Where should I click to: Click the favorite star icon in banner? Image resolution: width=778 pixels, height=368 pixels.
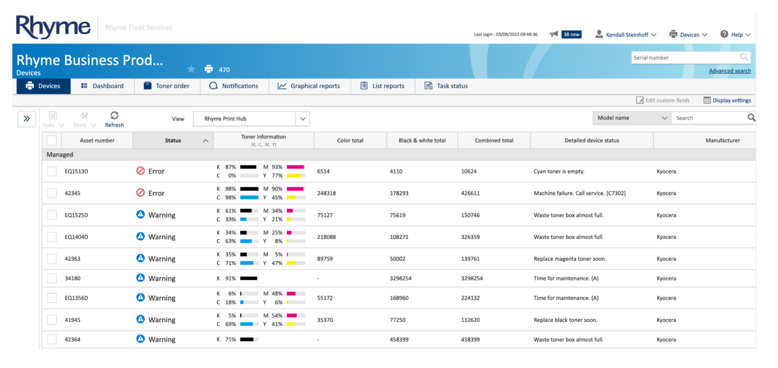[191, 69]
